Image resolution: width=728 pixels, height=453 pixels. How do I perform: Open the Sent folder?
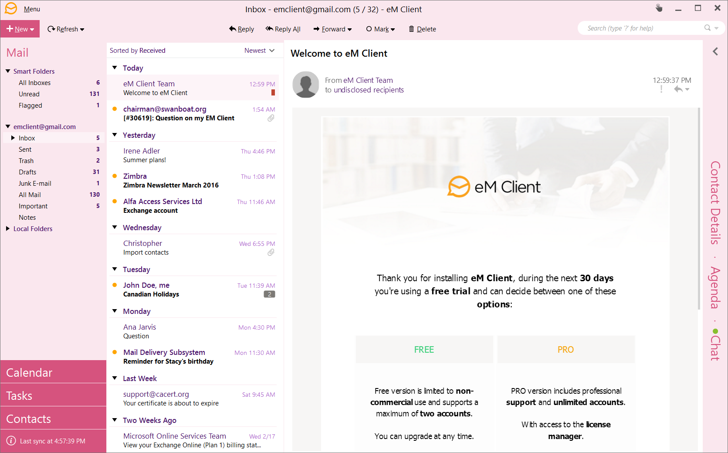54,150
